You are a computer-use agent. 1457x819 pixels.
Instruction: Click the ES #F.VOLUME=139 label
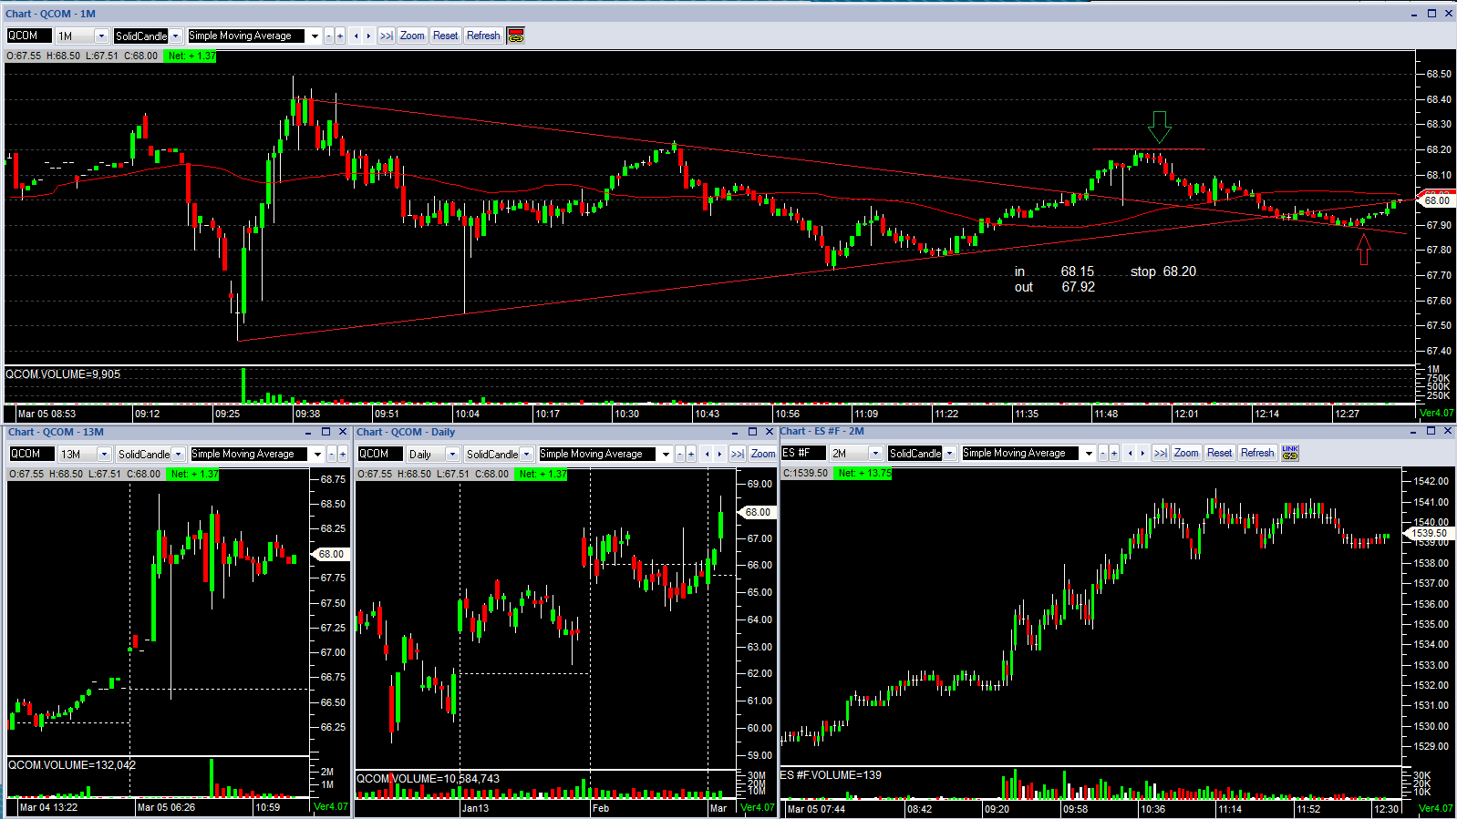click(x=831, y=775)
